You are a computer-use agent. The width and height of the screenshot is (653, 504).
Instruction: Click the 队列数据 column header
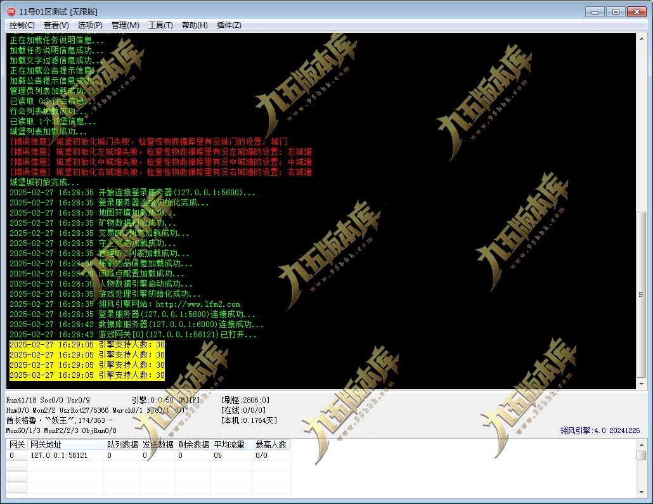pyautogui.click(x=122, y=444)
